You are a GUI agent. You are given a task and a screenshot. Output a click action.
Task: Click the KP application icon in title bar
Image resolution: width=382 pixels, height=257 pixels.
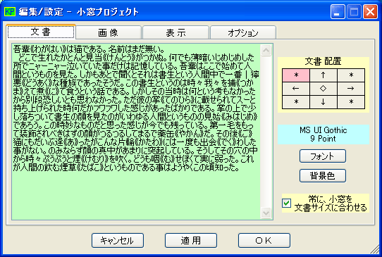(x=10, y=11)
